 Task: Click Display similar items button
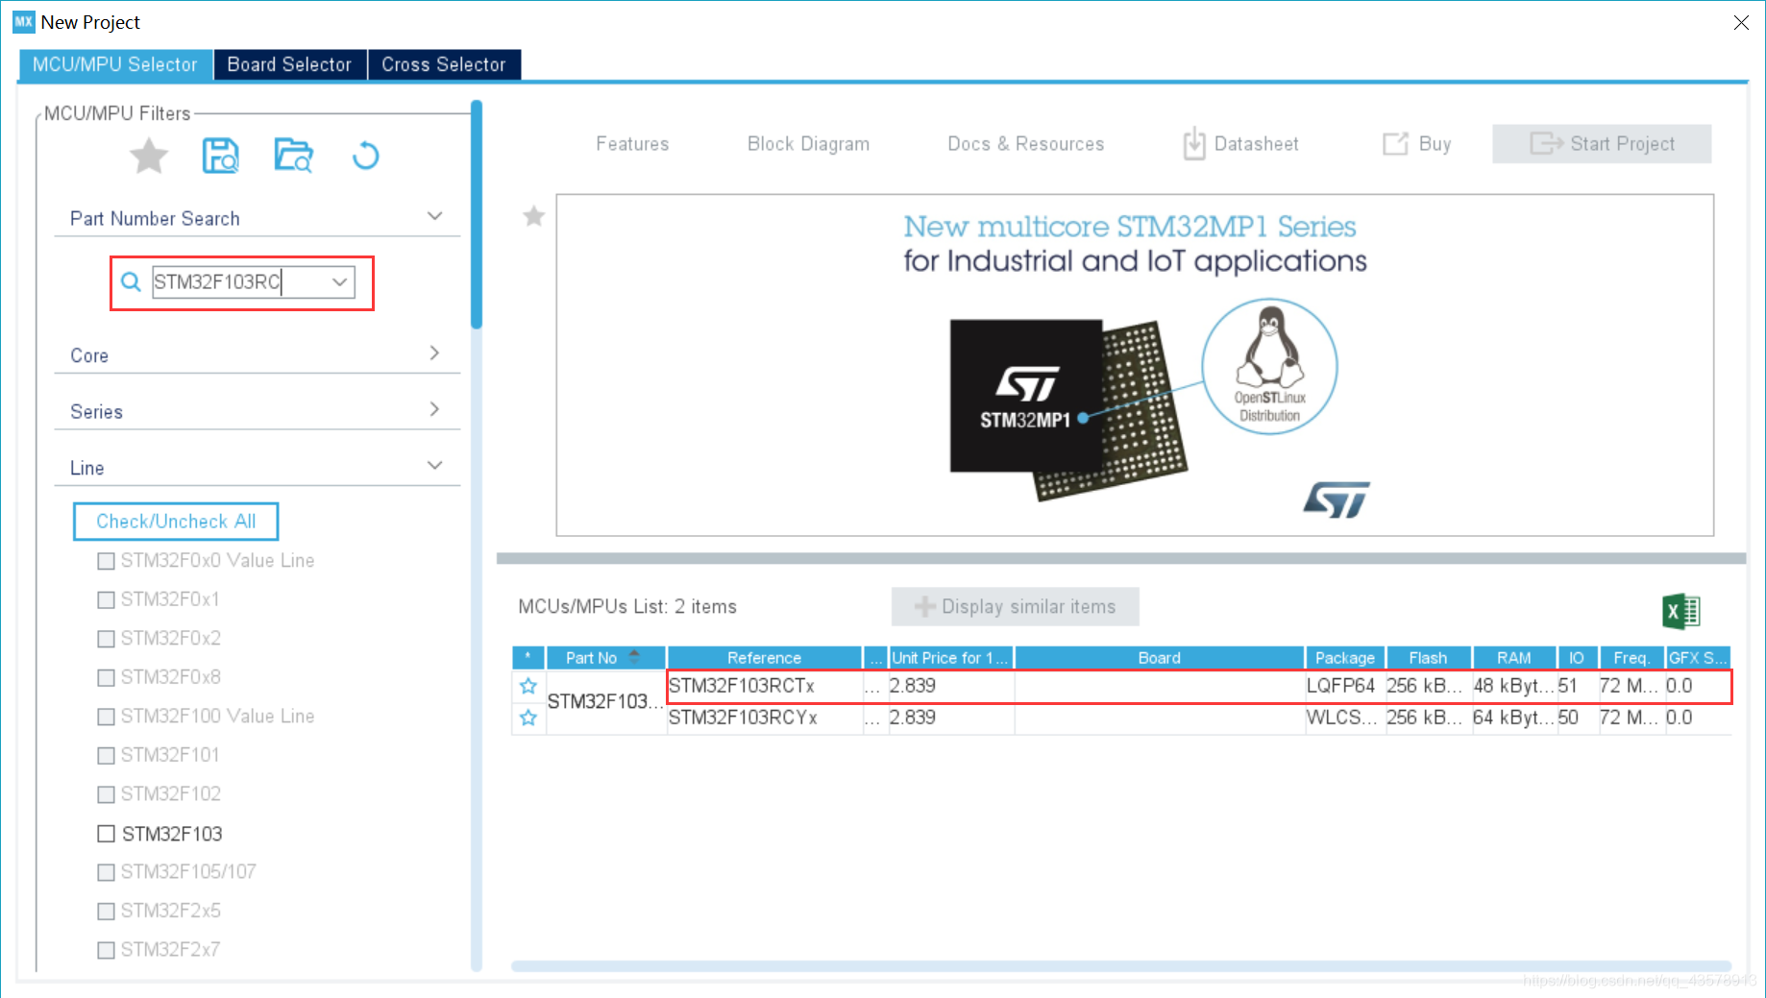click(1016, 607)
